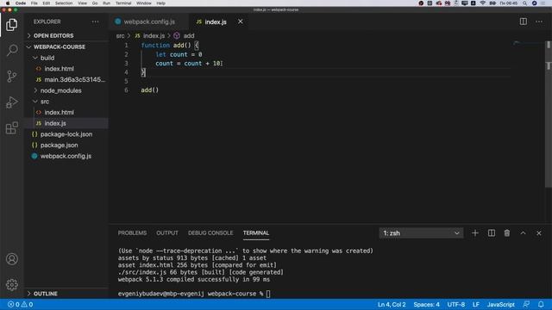Image resolution: width=552 pixels, height=310 pixels.
Task: Open macOS Spotlight search icon
Action: pyautogui.click(x=525, y=3)
